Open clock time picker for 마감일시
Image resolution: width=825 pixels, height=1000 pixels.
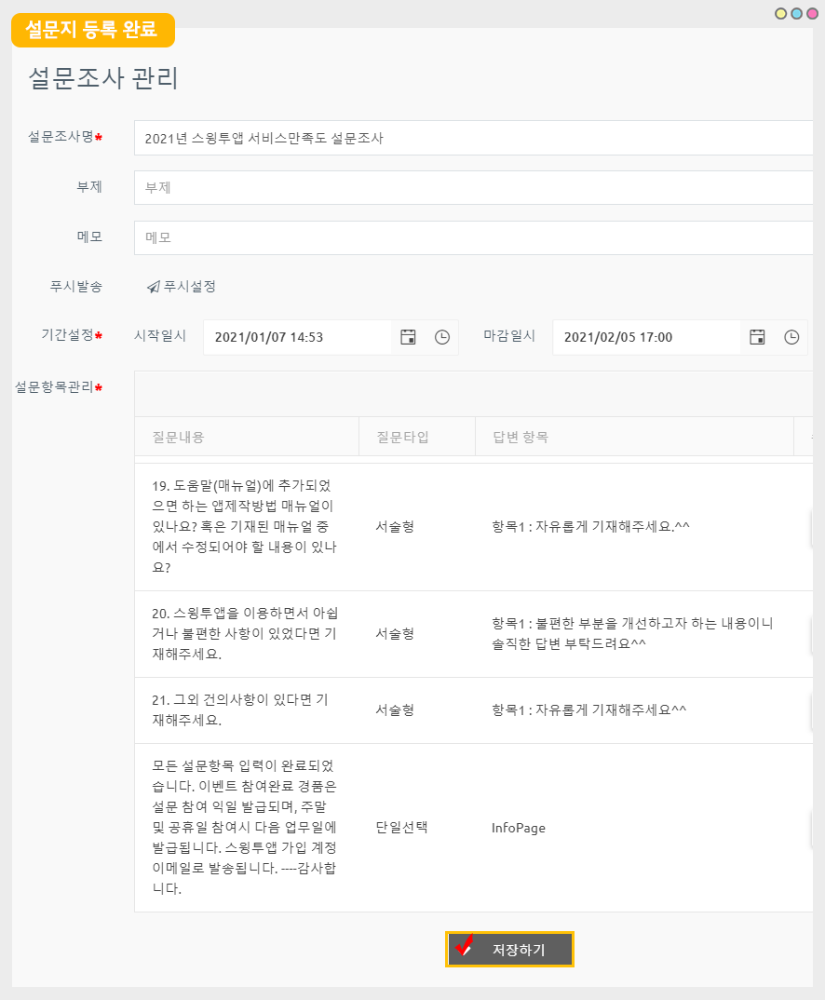(x=791, y=337)
